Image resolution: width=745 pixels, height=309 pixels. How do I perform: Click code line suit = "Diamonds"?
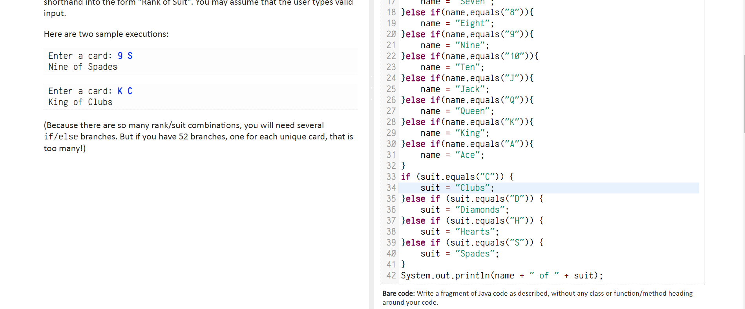pos(465,210)
